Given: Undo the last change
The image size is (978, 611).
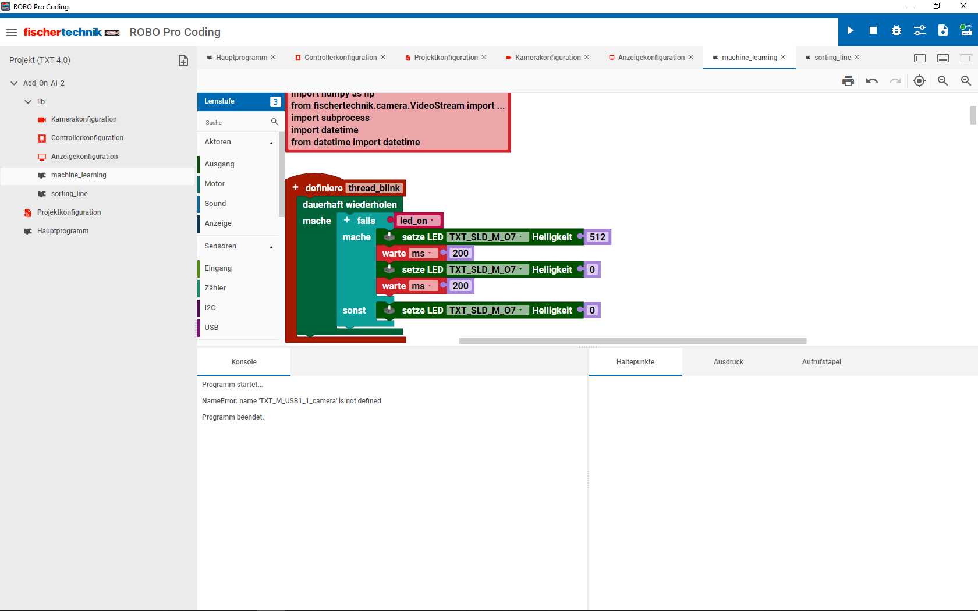Looking at the screenshot, I should click(872, 81).
